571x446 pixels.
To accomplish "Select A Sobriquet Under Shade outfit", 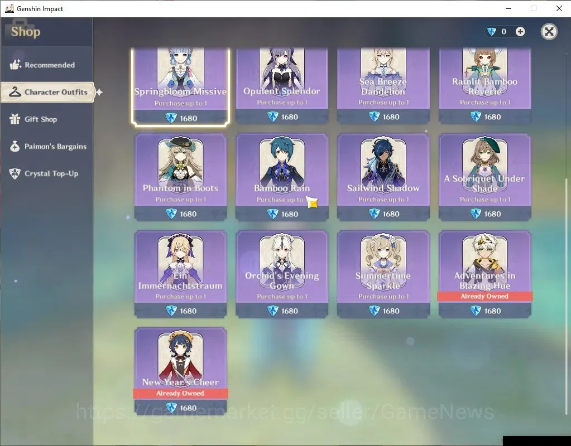I will [x=484, y=177].
